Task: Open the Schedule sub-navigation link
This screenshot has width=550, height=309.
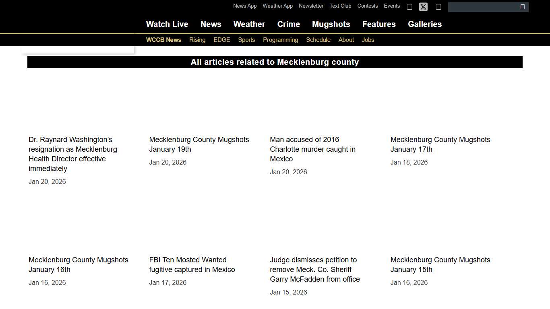Action: coord(318,40)
